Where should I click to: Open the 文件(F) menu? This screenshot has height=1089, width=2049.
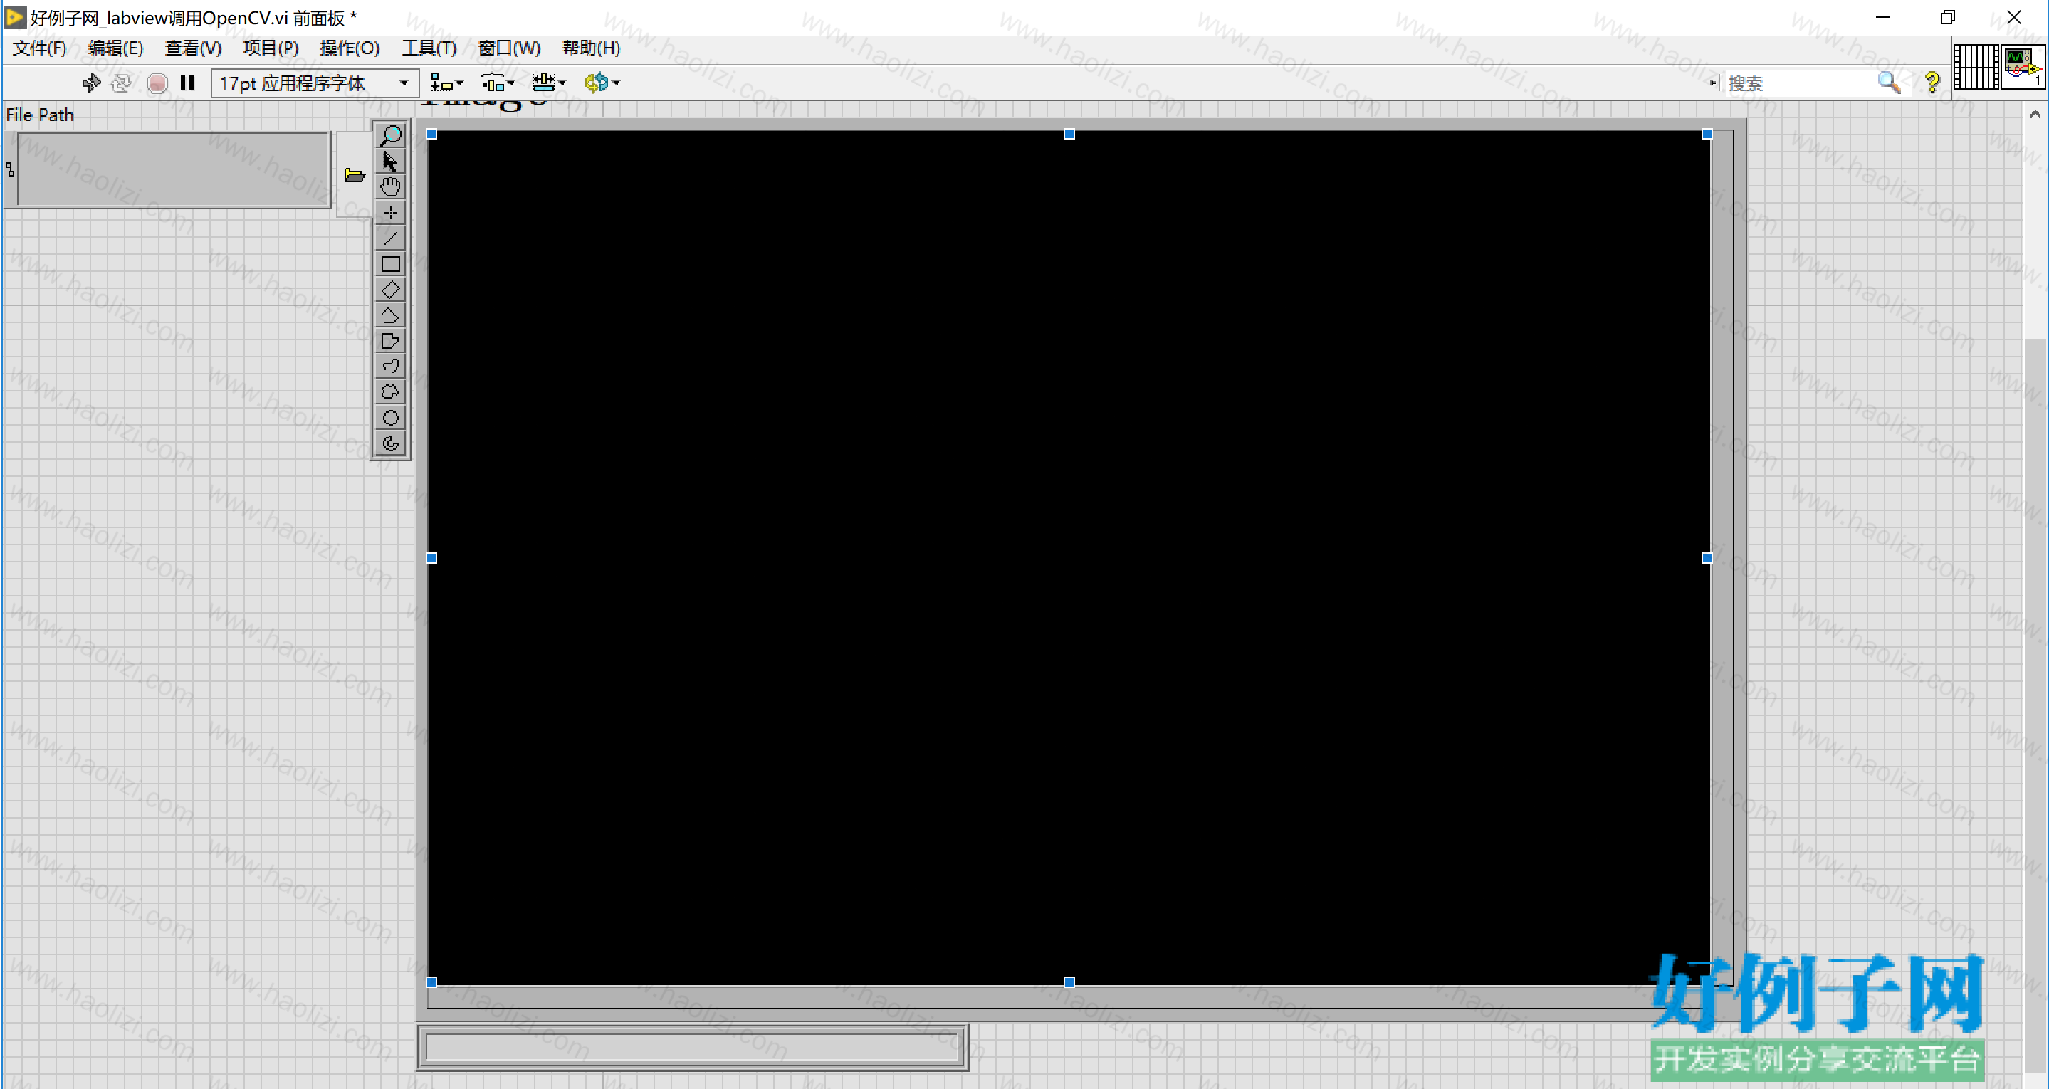pyautogui.click(x=39, y=48)
